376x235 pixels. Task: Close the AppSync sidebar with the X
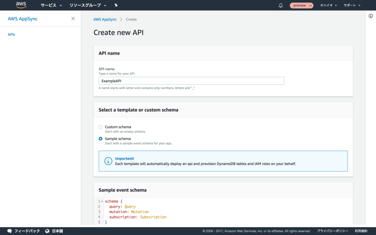click(x=73, y=18)
